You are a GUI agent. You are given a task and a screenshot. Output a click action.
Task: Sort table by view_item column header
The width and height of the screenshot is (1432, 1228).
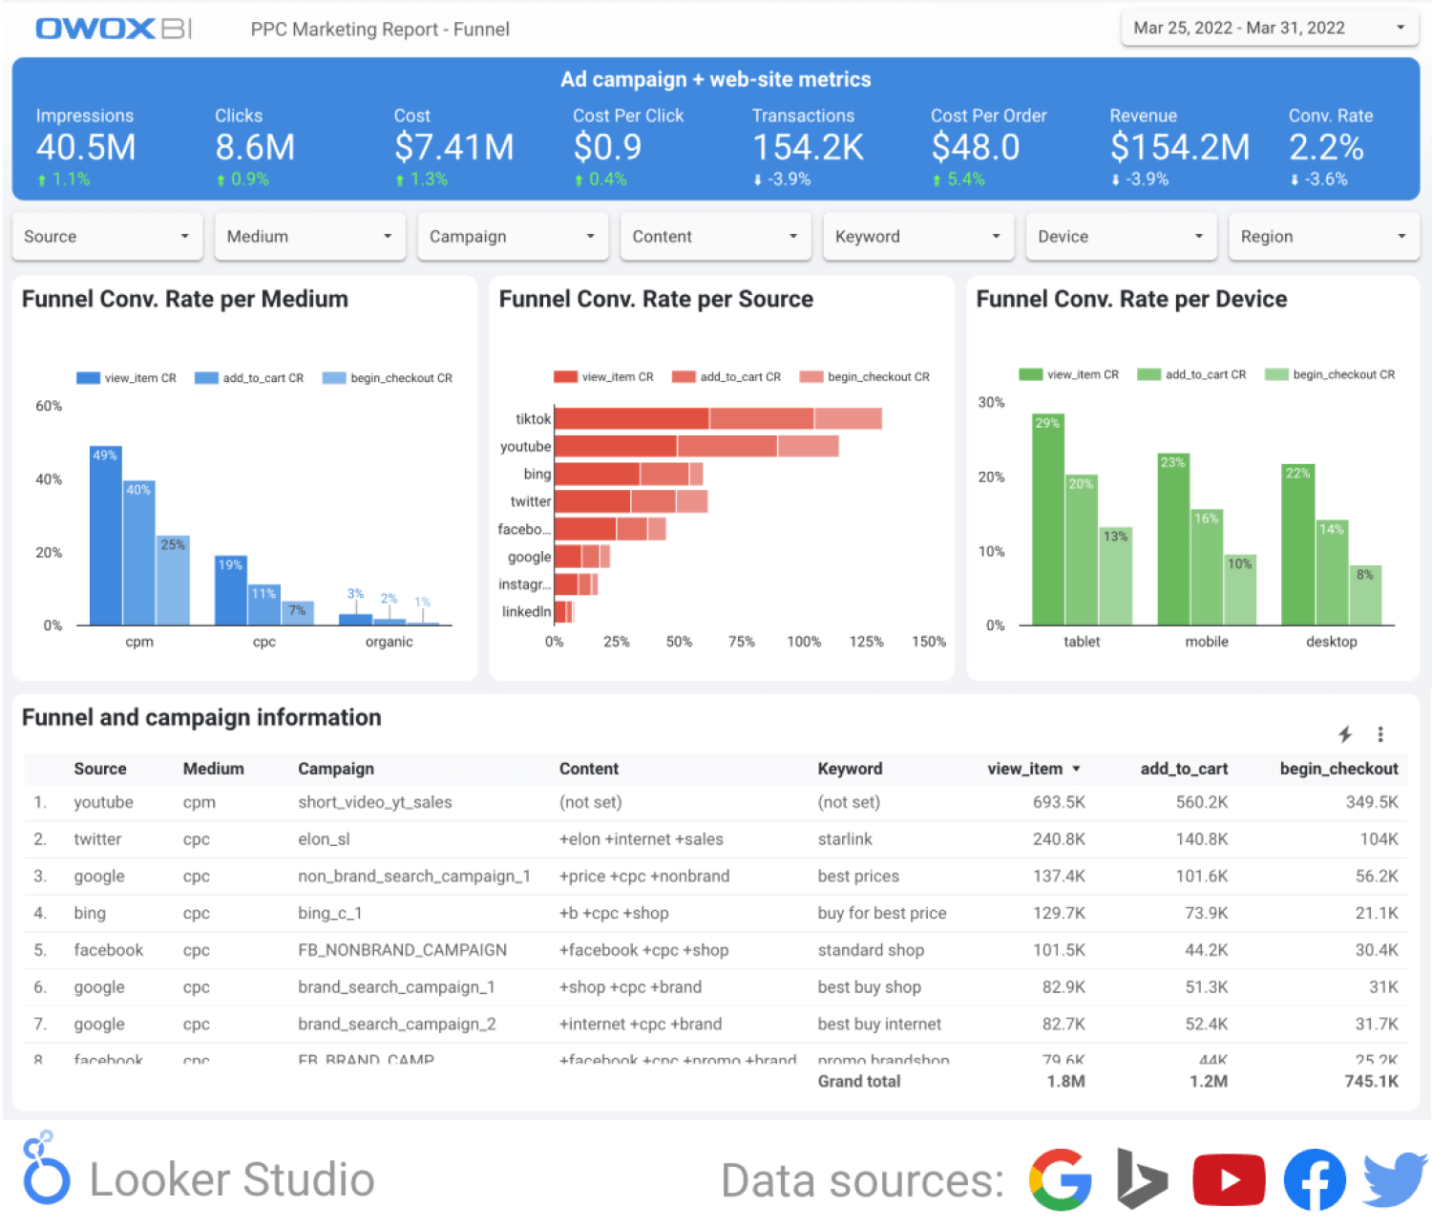1024,769
